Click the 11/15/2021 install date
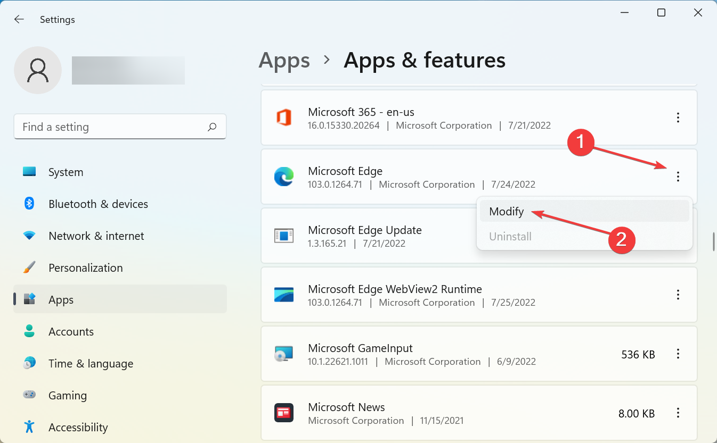This screenshot has width=717, height=443. pyautogui.click(x=442, y=421)
